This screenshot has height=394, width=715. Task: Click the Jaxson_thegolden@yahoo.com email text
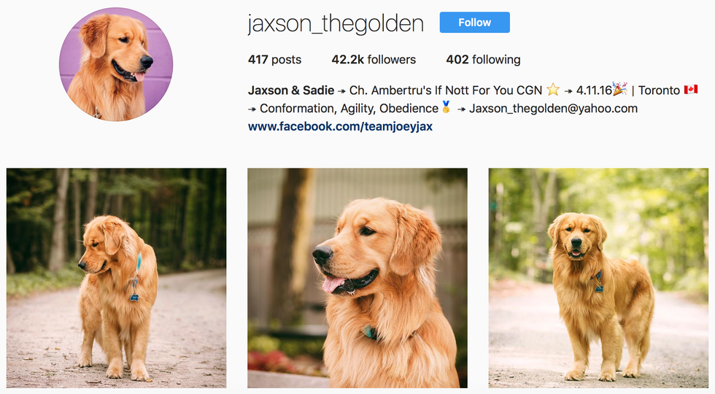point(553,109)
